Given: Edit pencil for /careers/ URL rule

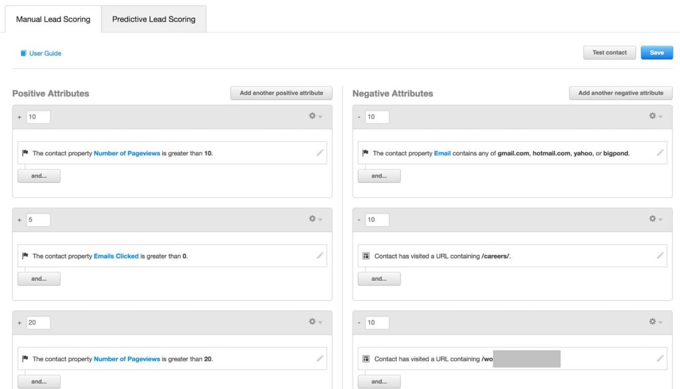Looking at the screenshot, I should 659,256.
